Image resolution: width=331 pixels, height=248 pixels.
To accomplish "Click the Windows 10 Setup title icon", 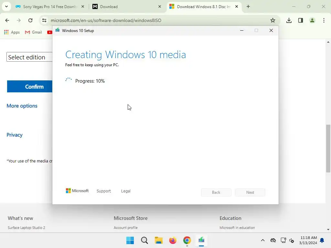I will pyautogui.click(x=58, y=30).
